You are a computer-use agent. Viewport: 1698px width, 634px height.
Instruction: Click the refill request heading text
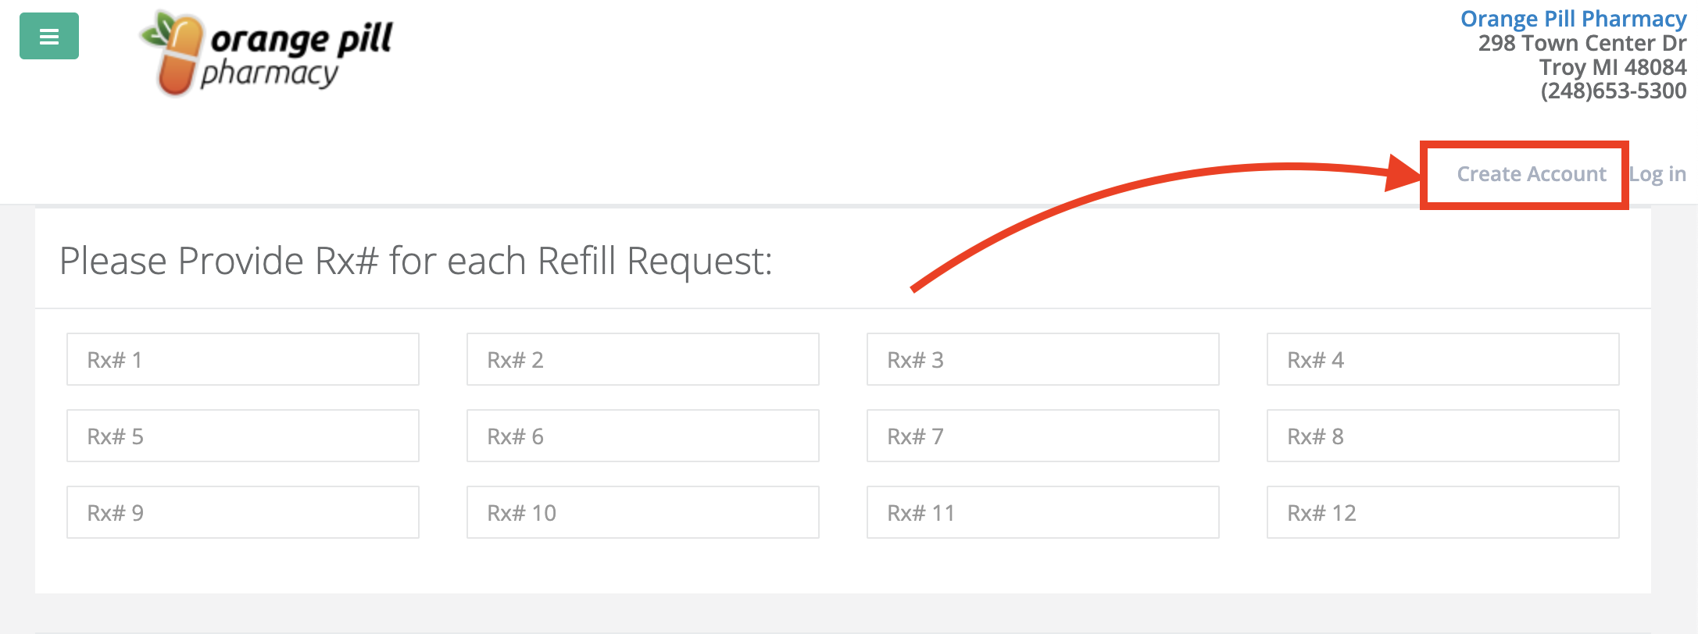click(416, 261)
